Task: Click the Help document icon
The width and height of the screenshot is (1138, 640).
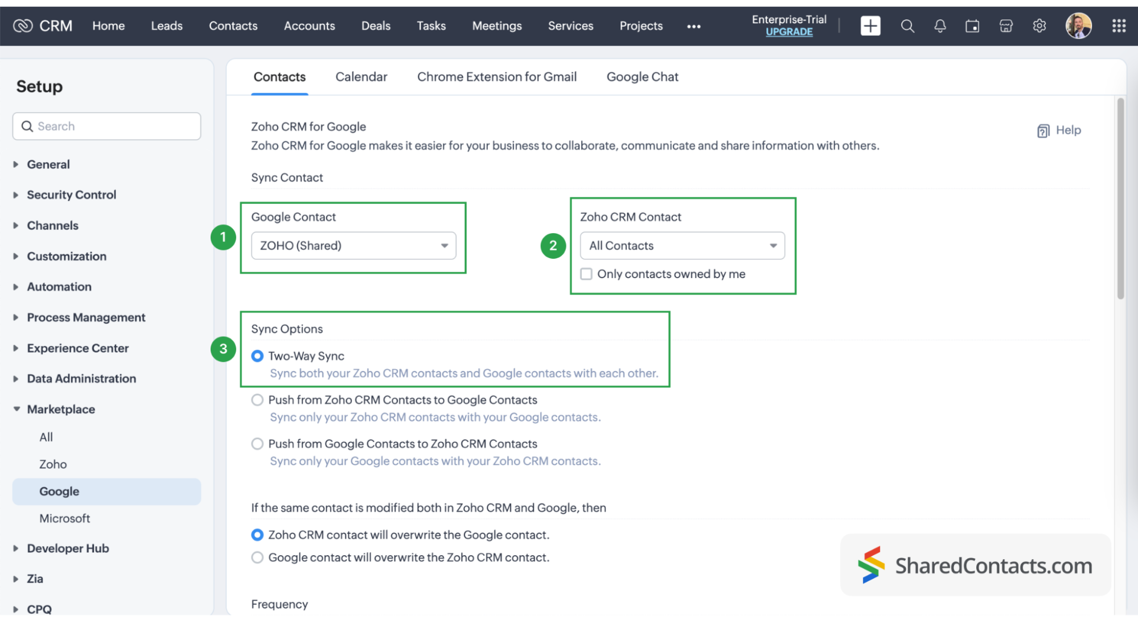Action: pyautogui.click(x=1043, y=131)
